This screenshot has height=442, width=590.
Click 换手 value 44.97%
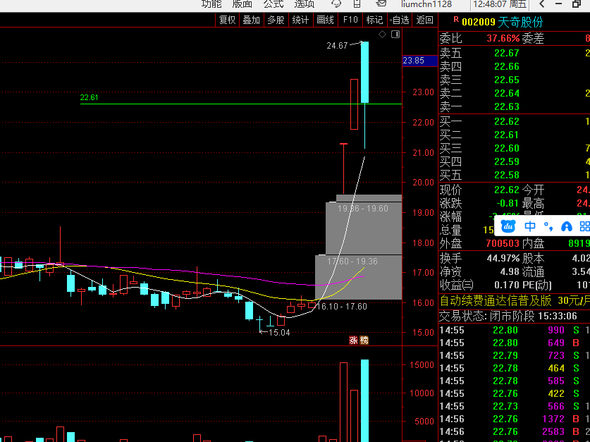(503, 258)
